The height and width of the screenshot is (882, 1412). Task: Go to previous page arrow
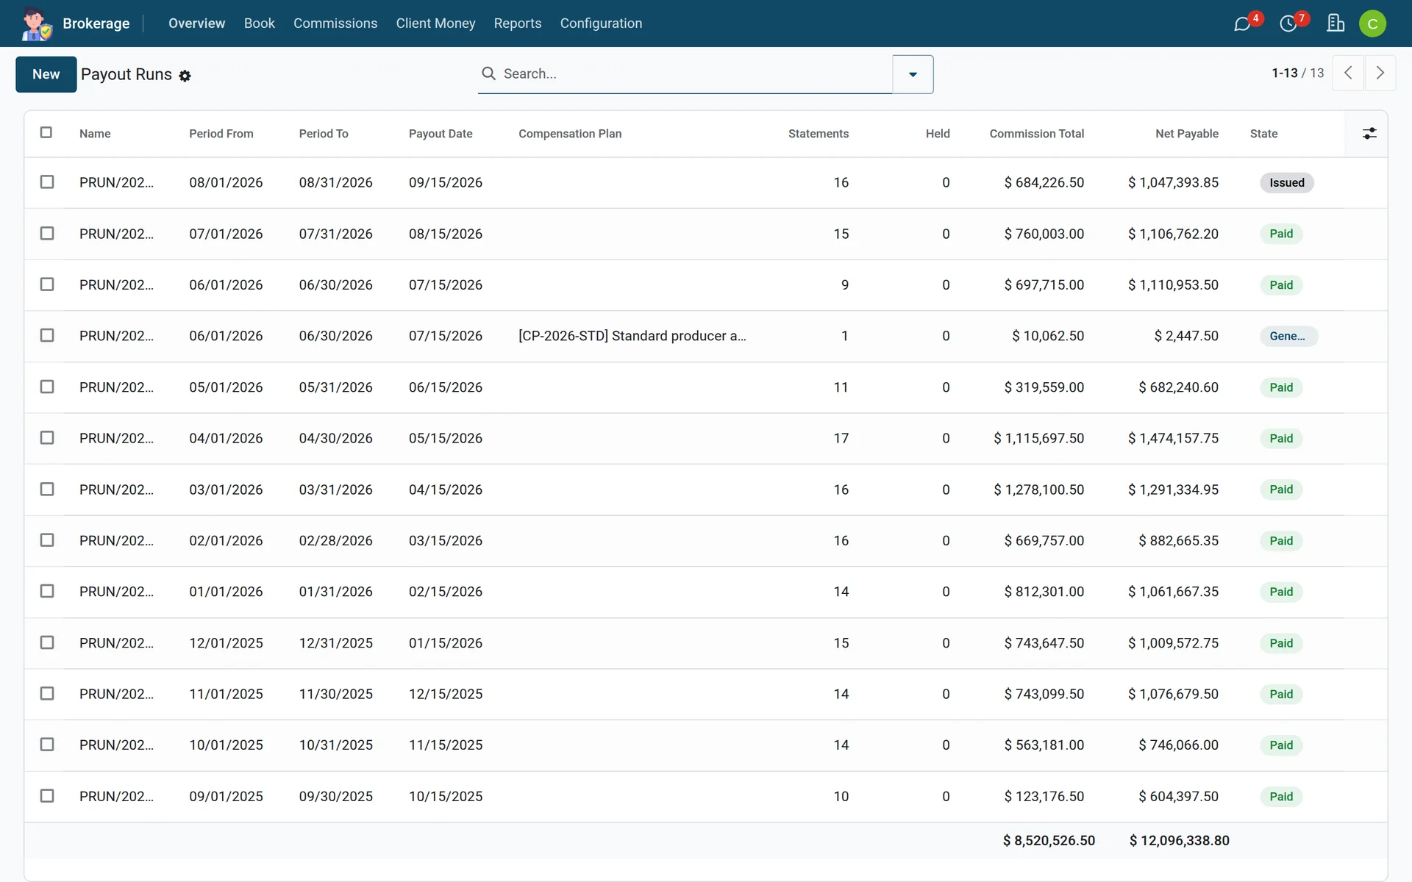click(x=1348, y=73)
